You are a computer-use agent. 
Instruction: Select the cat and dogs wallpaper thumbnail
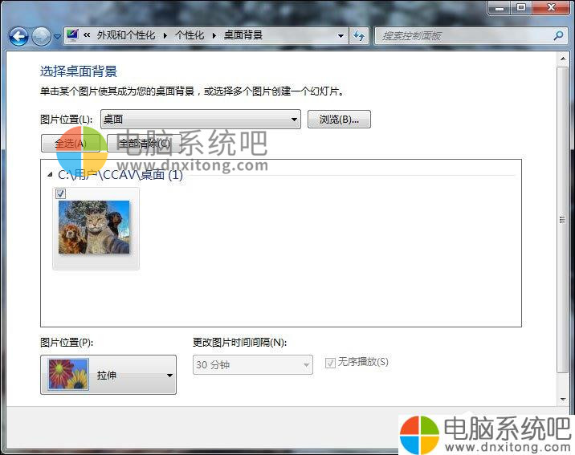pos(94,227)
